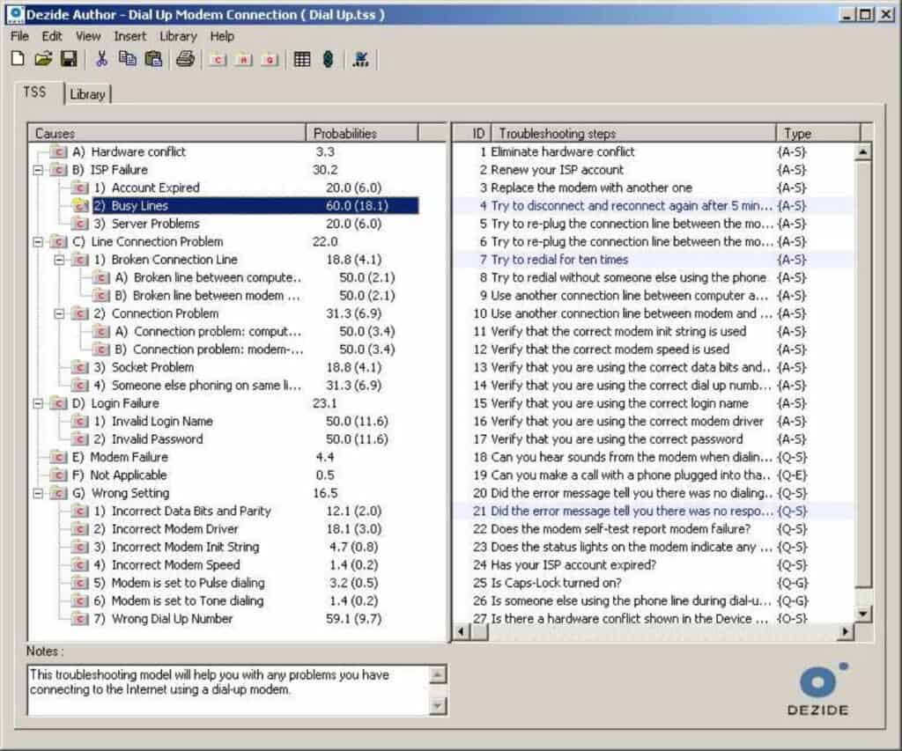The width and height of the screenshot is (902, 751).
Task: Click the A-labeled insert action toolbar icon
Action: pos(244,59)
